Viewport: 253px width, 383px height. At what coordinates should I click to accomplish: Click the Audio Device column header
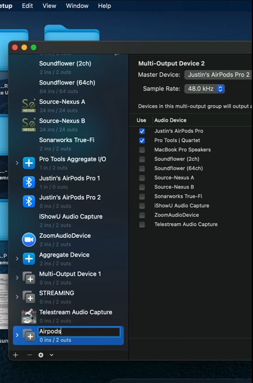[170, 120]
